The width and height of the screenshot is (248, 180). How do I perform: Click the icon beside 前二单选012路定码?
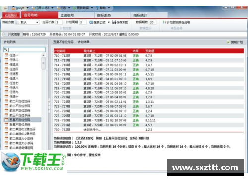point(6,129)
